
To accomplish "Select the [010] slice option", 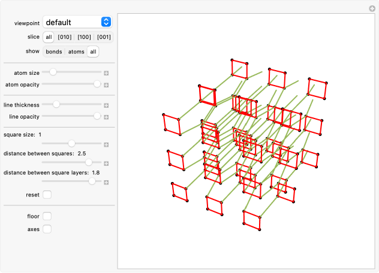I will click(65, 37).
